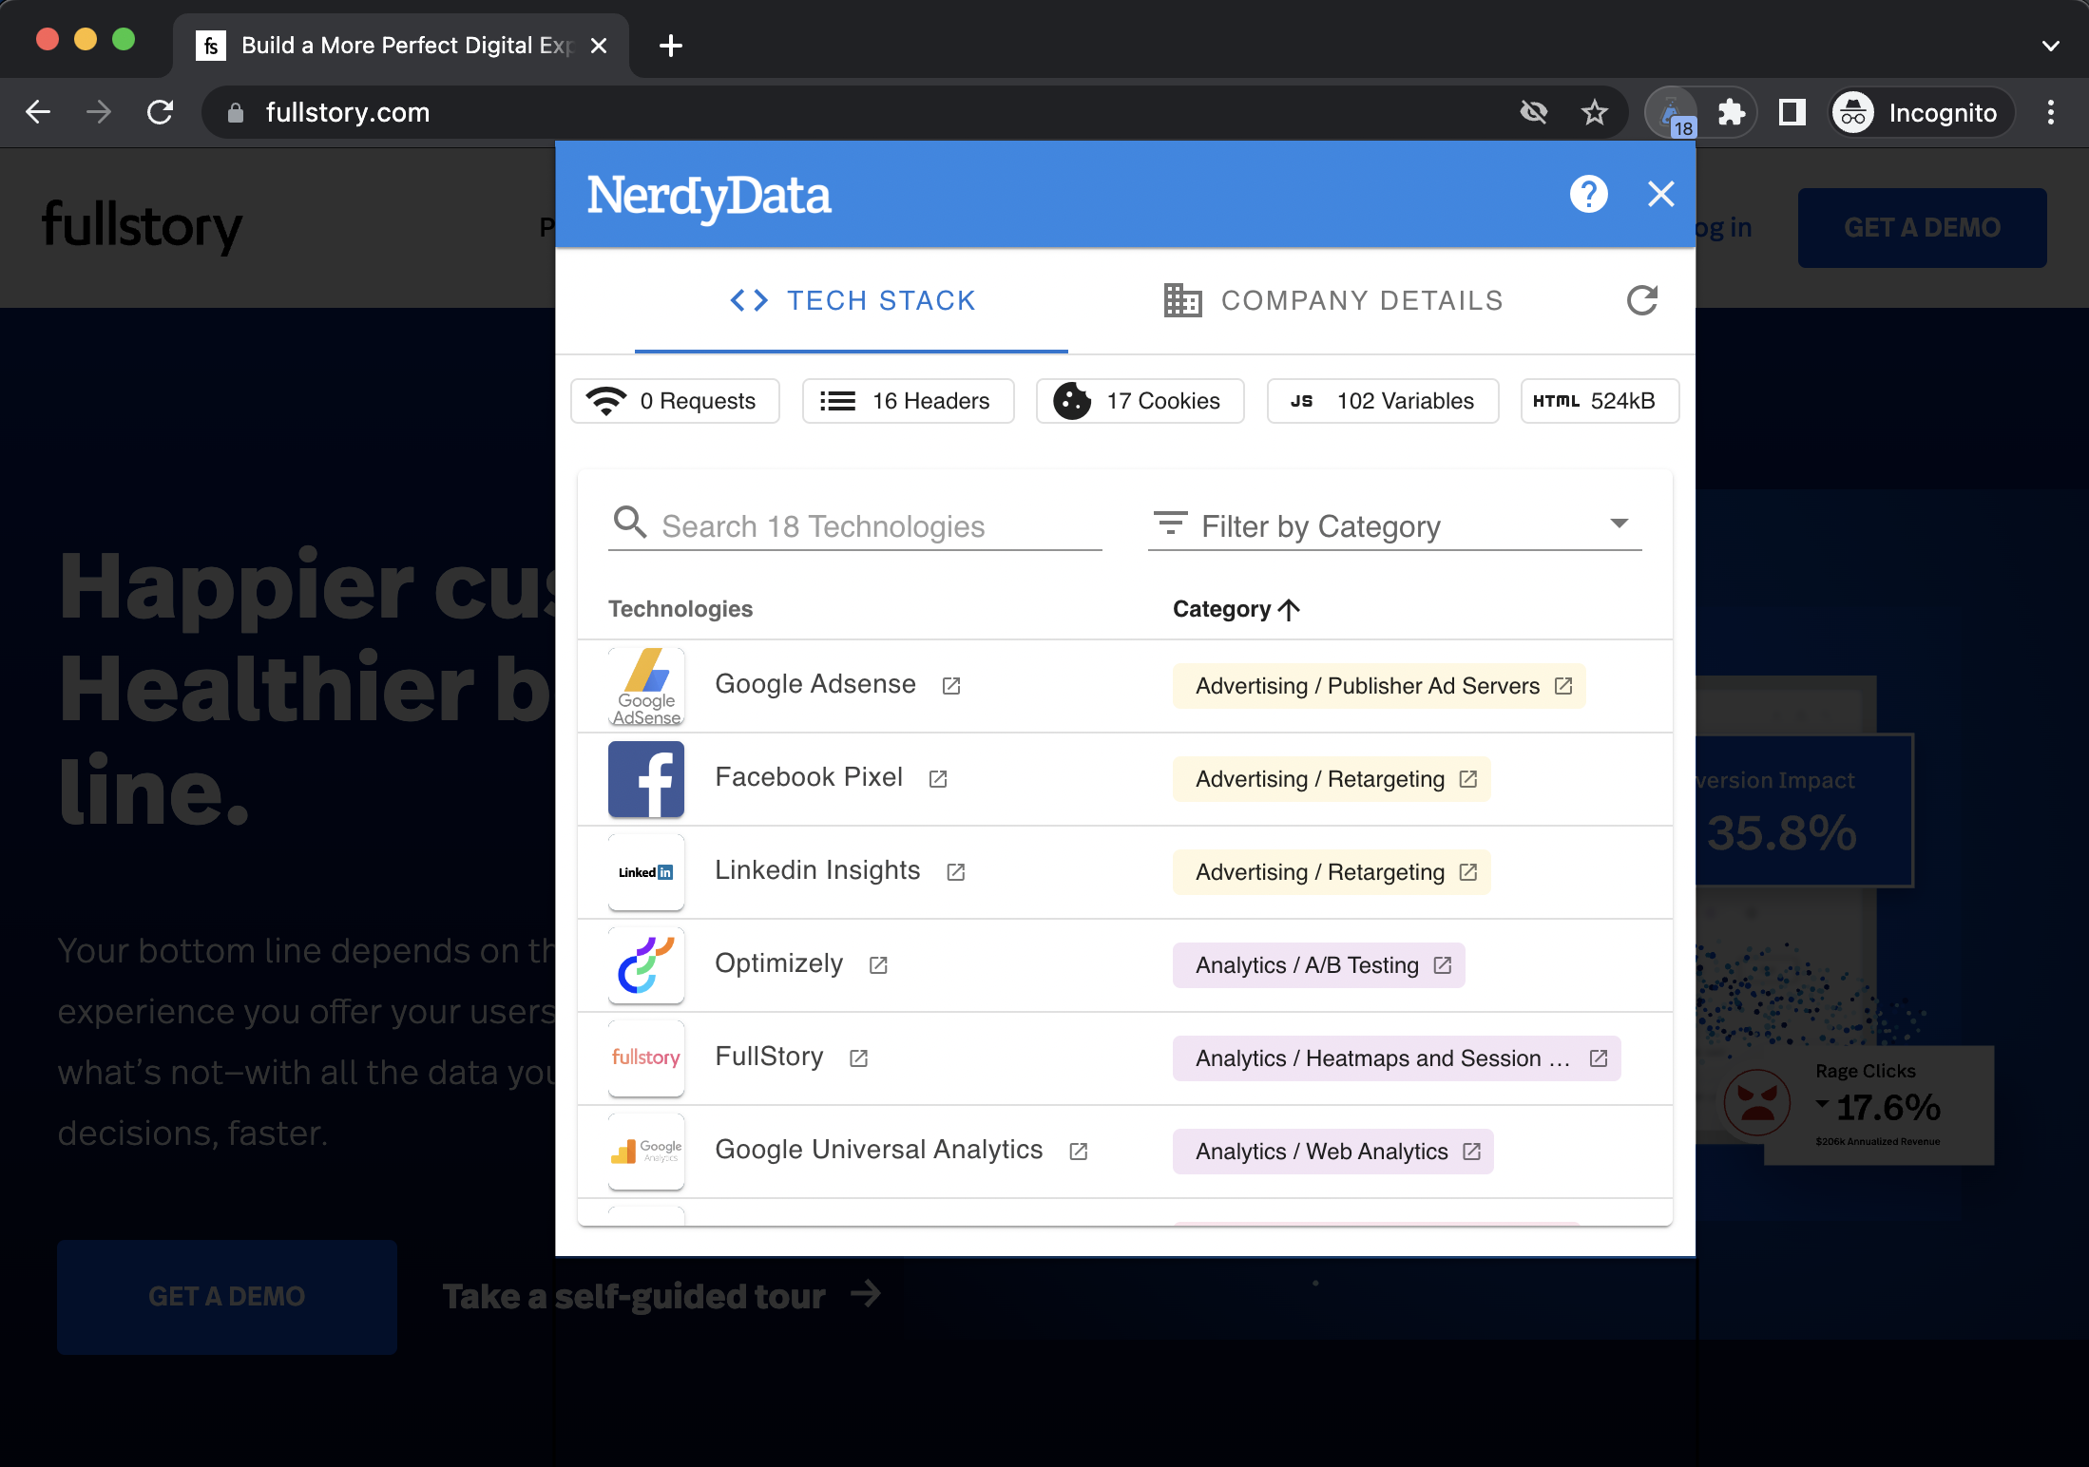Open Google Universal Analytics external link icon
The width and height of the screenshot is (2089, 1467).
[x=1079, y=1152]
